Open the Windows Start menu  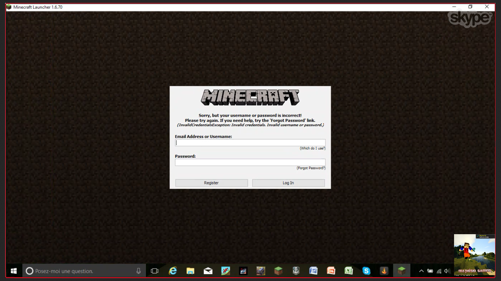pyautogui.click(x=14, y=271)
